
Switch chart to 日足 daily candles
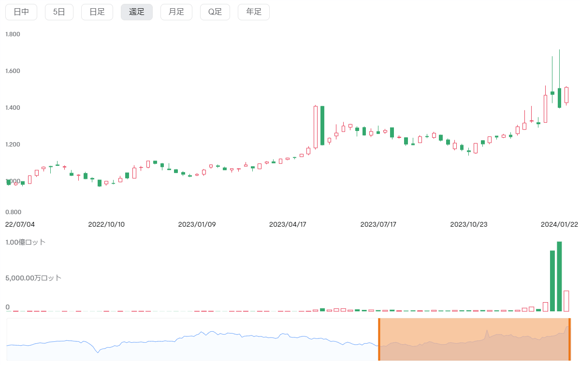click(x=97, y=12)
